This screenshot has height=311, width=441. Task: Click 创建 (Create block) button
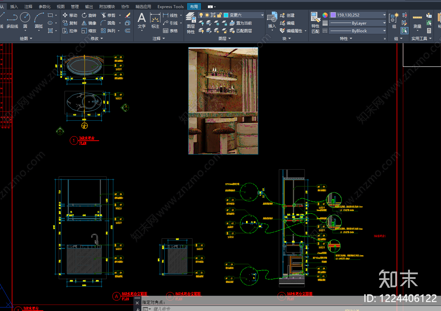[x=287, y=15]
